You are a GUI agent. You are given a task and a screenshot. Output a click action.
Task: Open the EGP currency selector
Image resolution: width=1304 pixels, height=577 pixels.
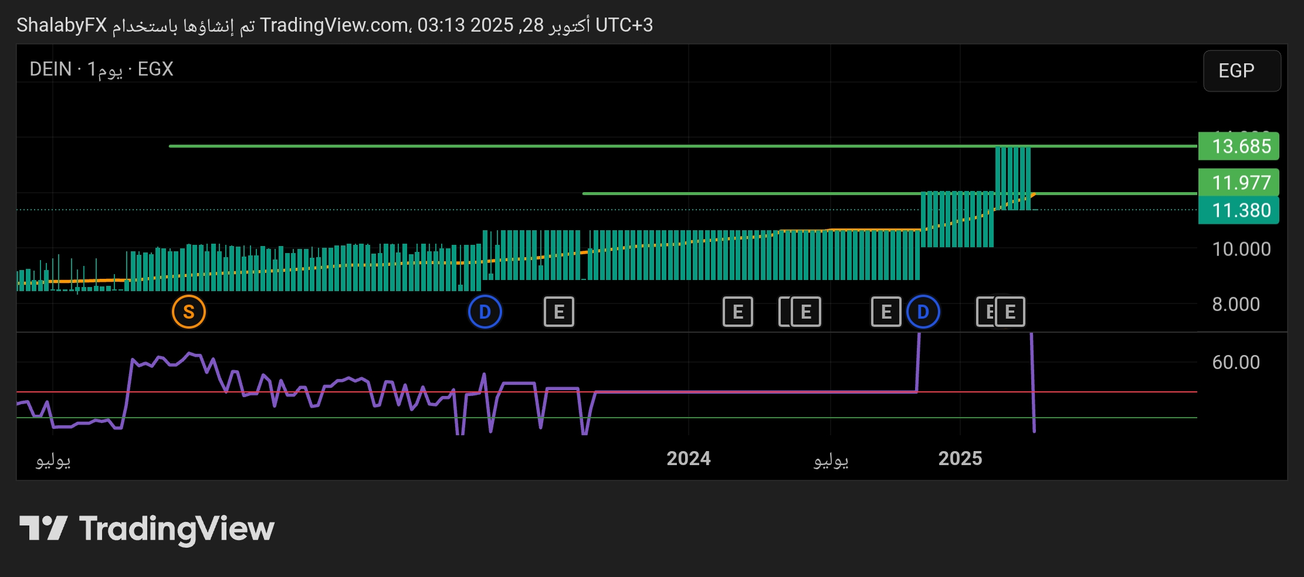[x=1241, y=71]
